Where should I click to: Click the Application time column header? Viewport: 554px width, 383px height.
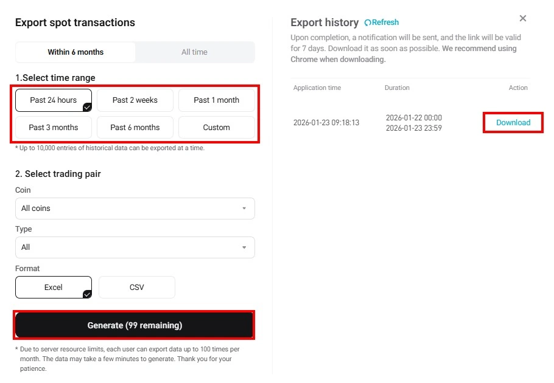point(317,88)
